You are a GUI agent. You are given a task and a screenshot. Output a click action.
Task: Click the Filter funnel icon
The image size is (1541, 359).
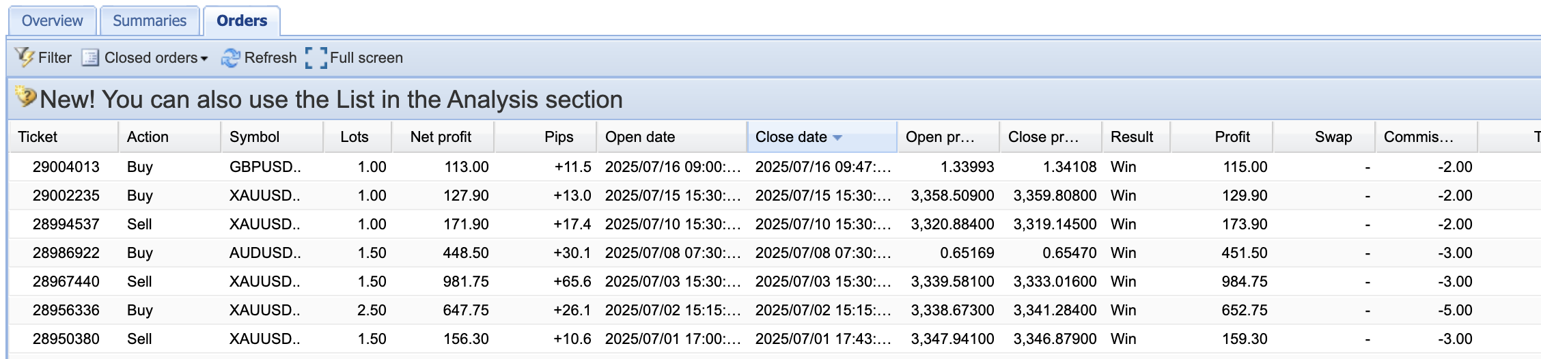click(25, 57)
